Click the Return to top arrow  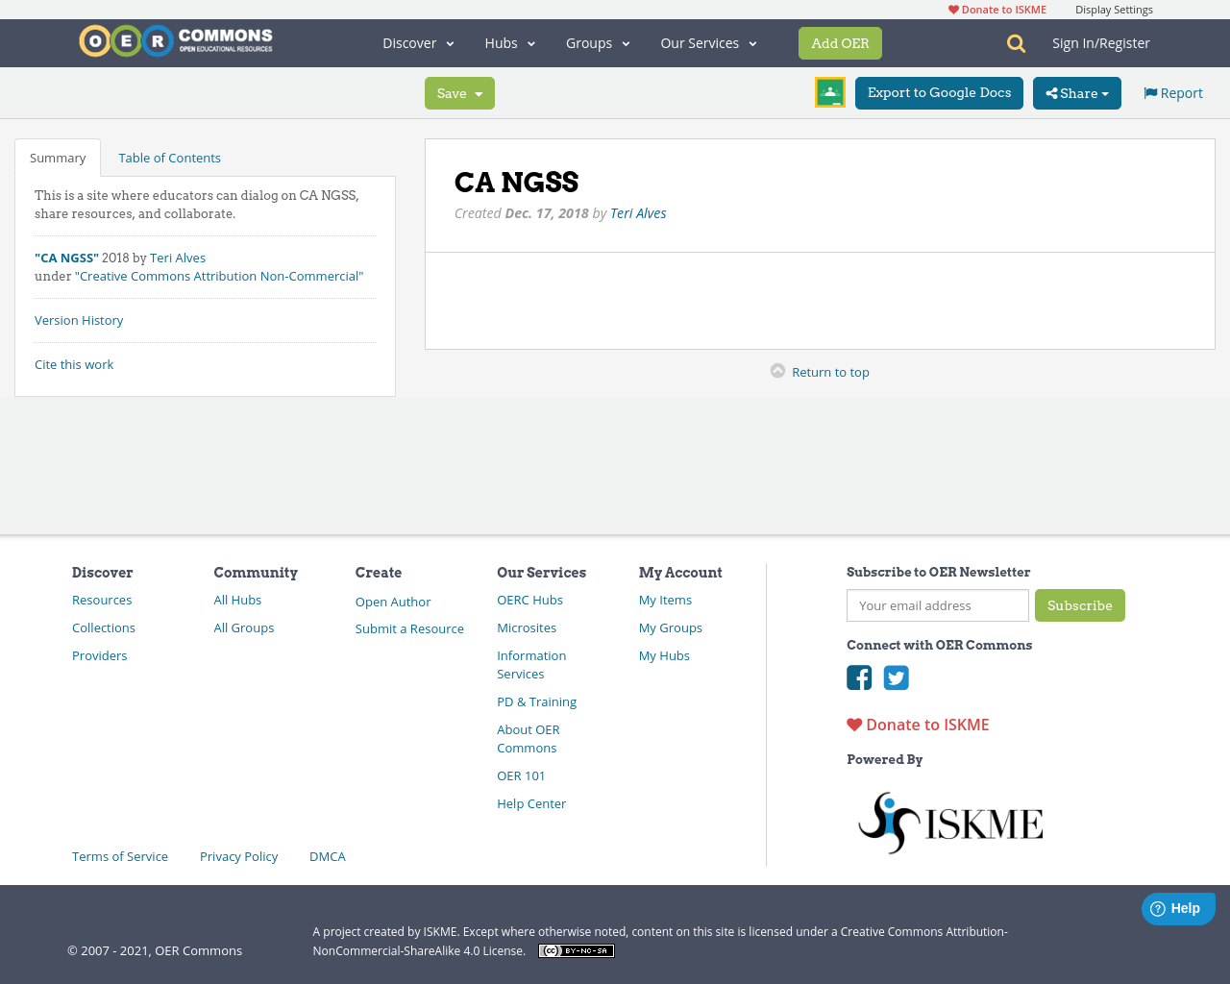pyautogui.click(x=778, y=370)
